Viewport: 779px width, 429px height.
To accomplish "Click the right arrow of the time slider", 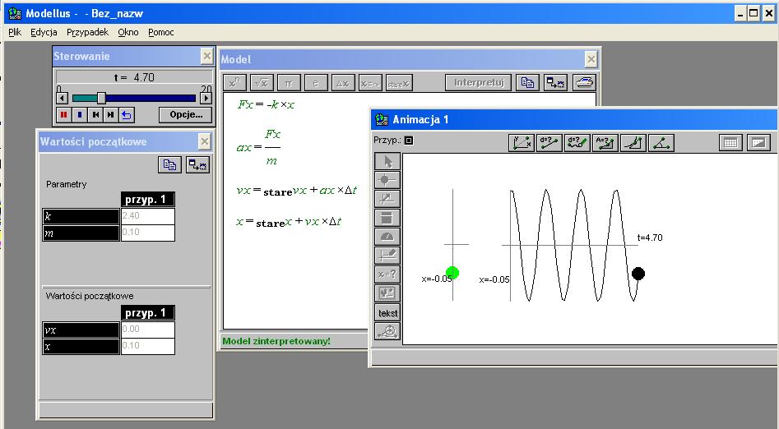I will coord(206,98).
